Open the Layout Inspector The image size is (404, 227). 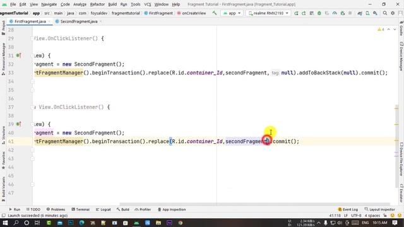pyautogui.click(x=379, y=209)
